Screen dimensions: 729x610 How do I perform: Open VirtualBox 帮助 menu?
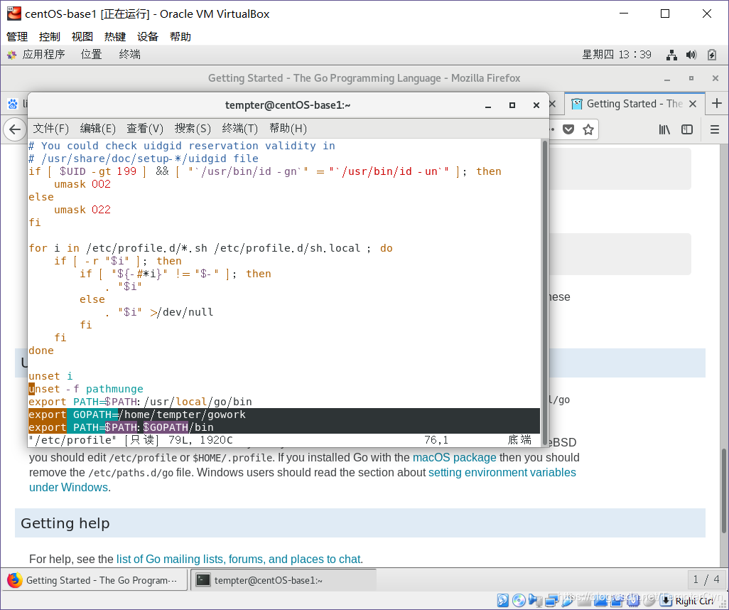[180, 37]
